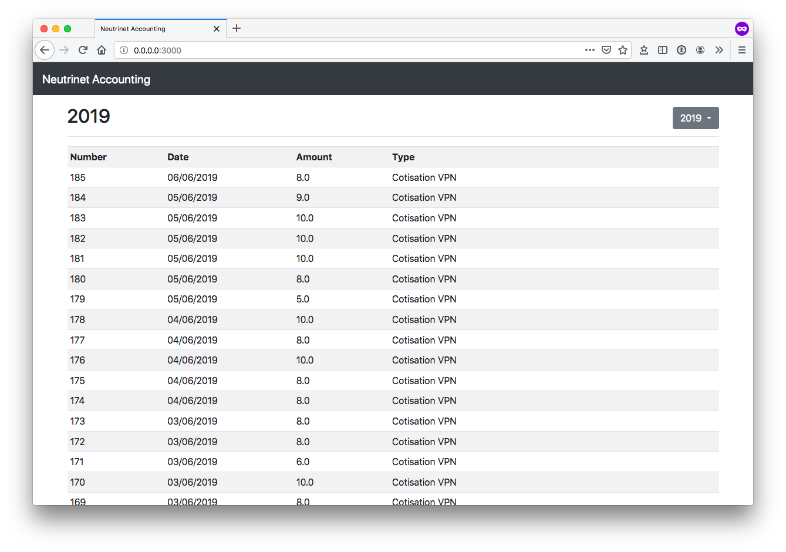Click amount 6.0 in row 171

pyautogui.click(x=302, y=462)
